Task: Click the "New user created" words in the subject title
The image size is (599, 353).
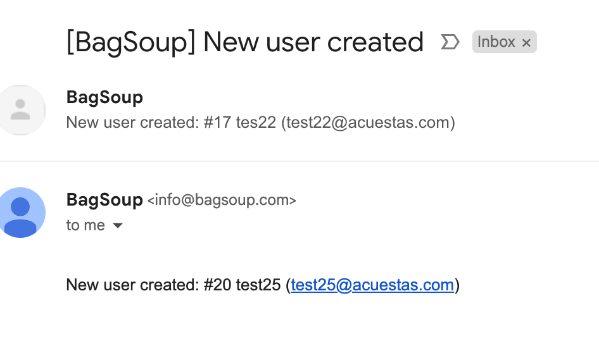Action: point(313,42)
